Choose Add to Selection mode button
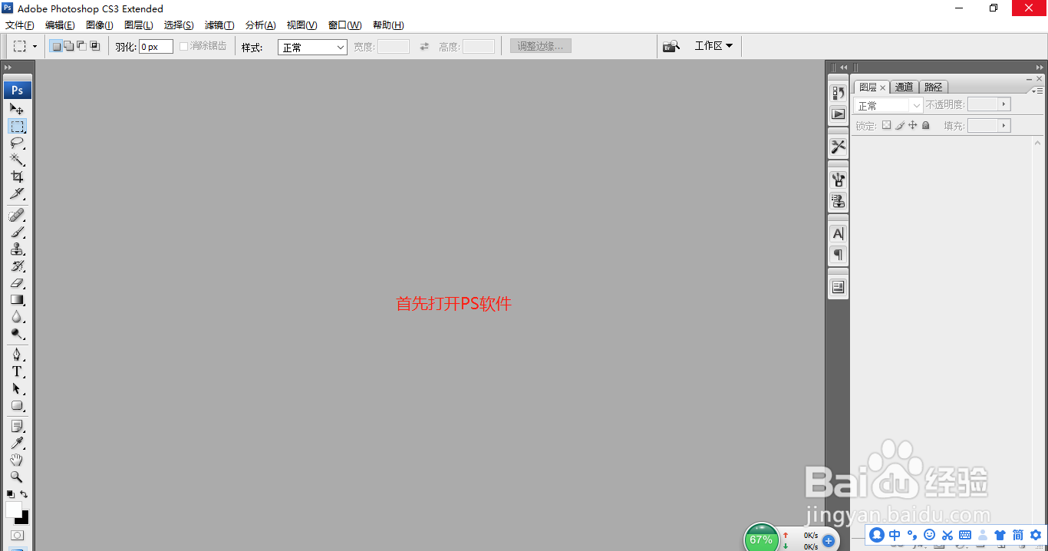Screen dimensions: 1048x551 pos(68,46)
